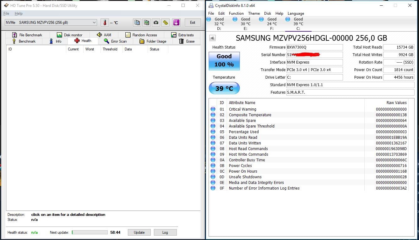Switch to the File Benchmark tab
Screen dimensions: 419x240
tap(27, 35)
